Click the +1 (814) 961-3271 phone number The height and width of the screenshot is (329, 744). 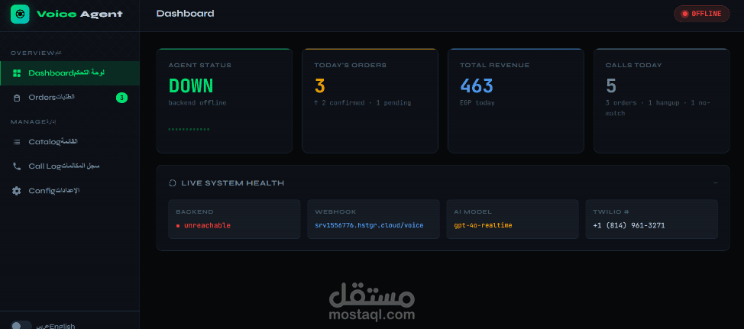click(629, 226)
